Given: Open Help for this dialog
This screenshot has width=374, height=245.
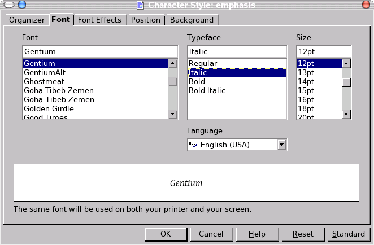Looking at the screenshot, I should (256, 234).
